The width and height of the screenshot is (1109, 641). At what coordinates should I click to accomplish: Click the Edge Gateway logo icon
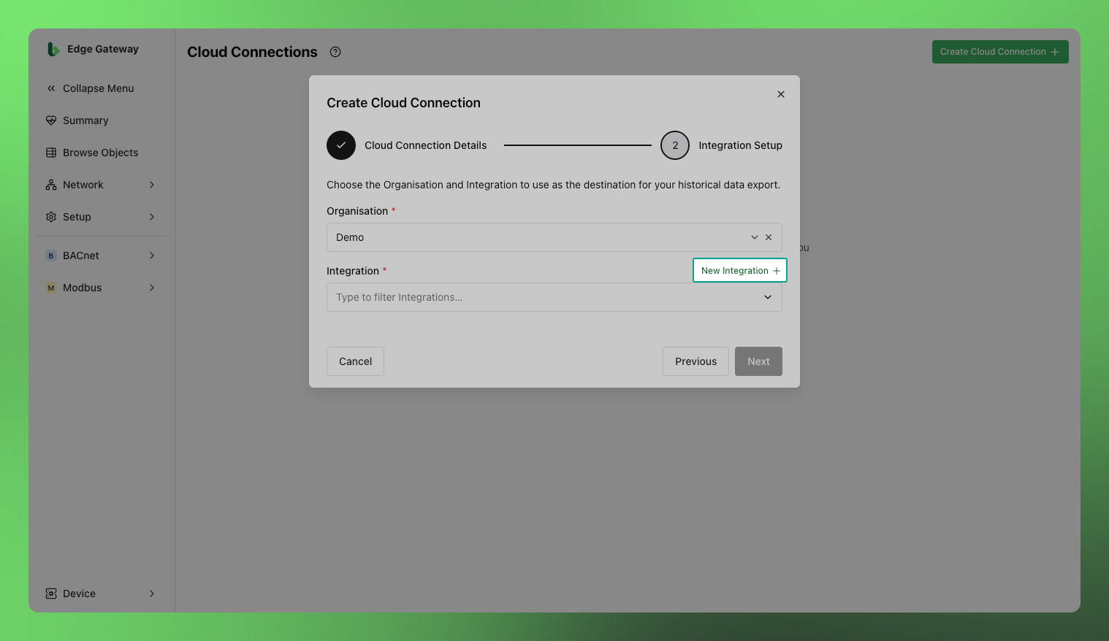(53, 49)
